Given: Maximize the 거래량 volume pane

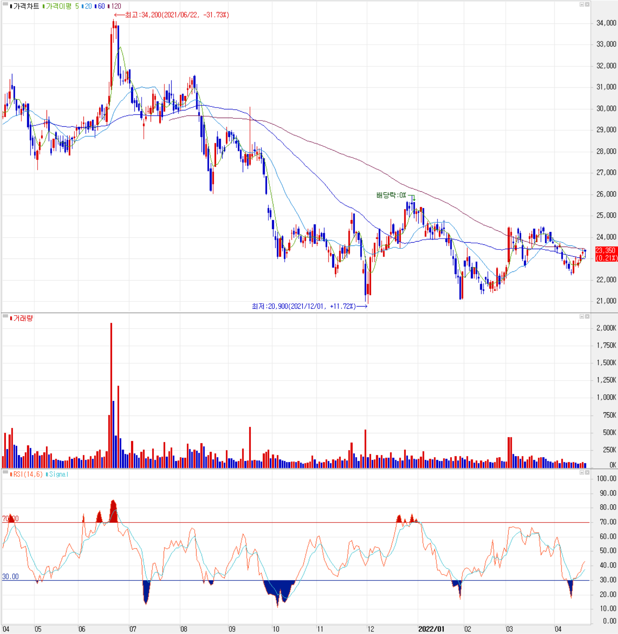Looking at the screenshot, I should 582,316.
